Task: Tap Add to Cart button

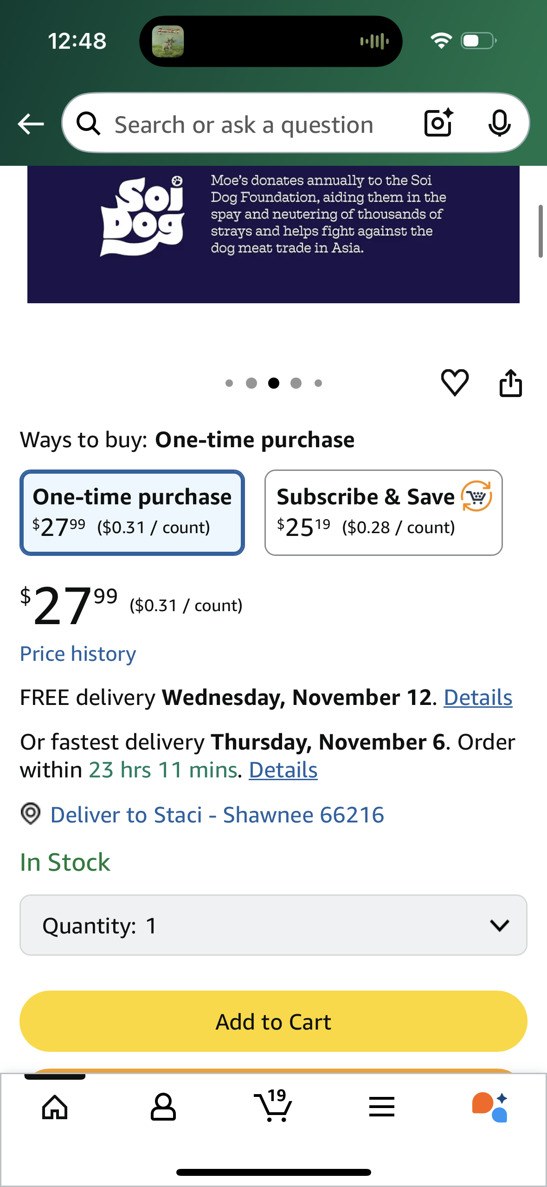Action: click(x=273, y=1021)
